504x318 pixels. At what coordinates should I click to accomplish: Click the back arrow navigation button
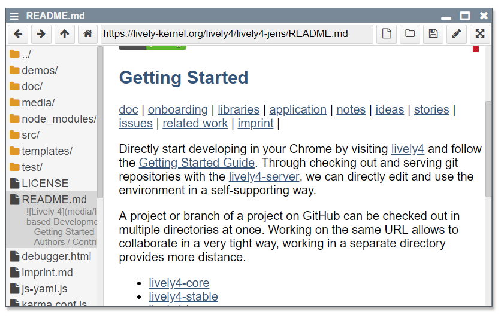pos(18,34)
